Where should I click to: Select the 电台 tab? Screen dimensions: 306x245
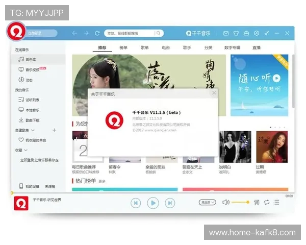166,47
